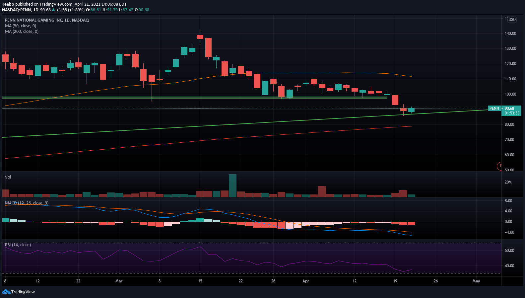Click the current price 90.68 value
525x298 pixels.
(x=509, y=109)
